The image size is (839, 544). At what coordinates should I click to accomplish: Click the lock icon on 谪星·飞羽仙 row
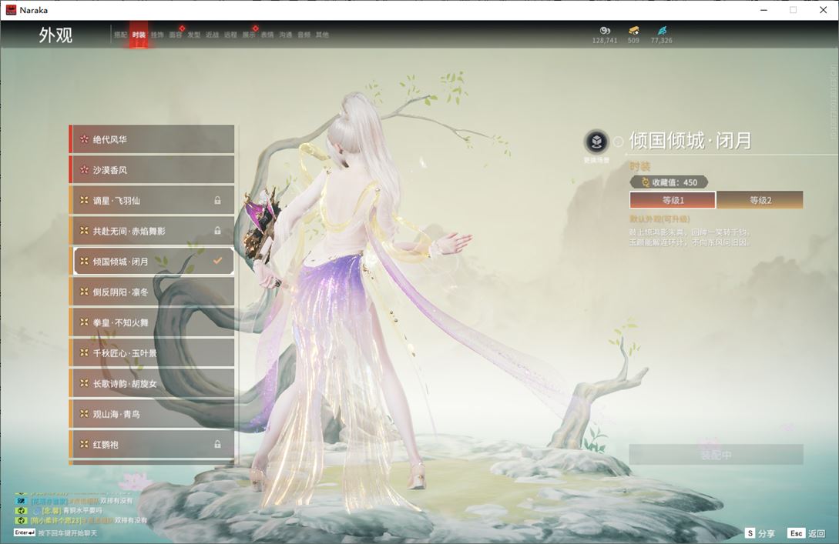click(217, 200)
